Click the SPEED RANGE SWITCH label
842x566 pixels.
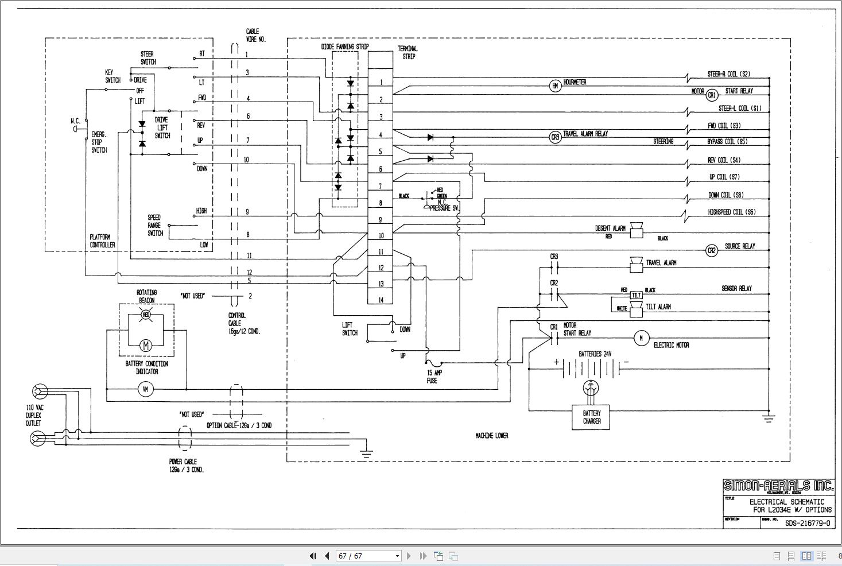click(x=155, y=225)
